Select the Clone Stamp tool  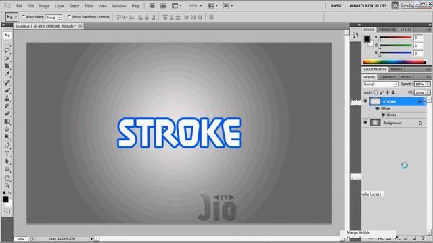pyautogui.click(x=7, y=98)
